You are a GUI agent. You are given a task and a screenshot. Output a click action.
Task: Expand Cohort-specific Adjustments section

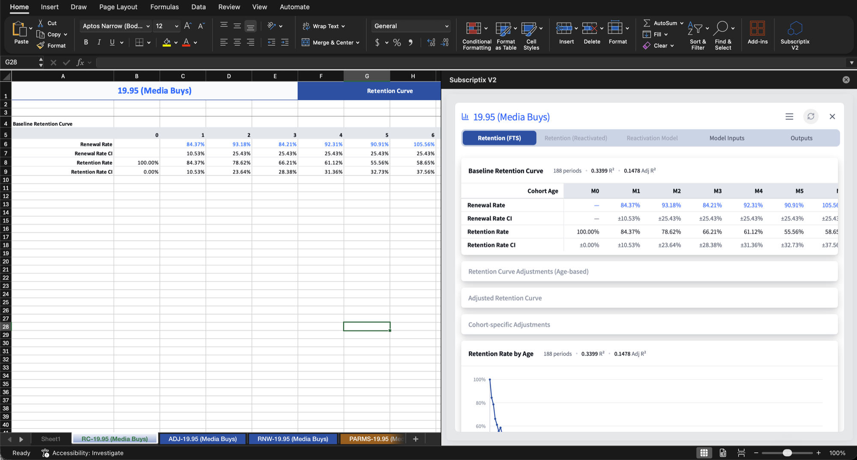[649, 324]
